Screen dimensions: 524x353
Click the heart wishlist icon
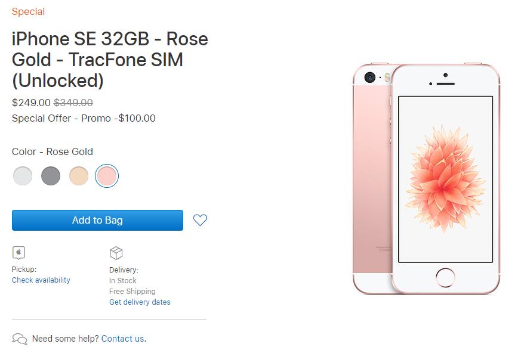(x=199, y=220)
